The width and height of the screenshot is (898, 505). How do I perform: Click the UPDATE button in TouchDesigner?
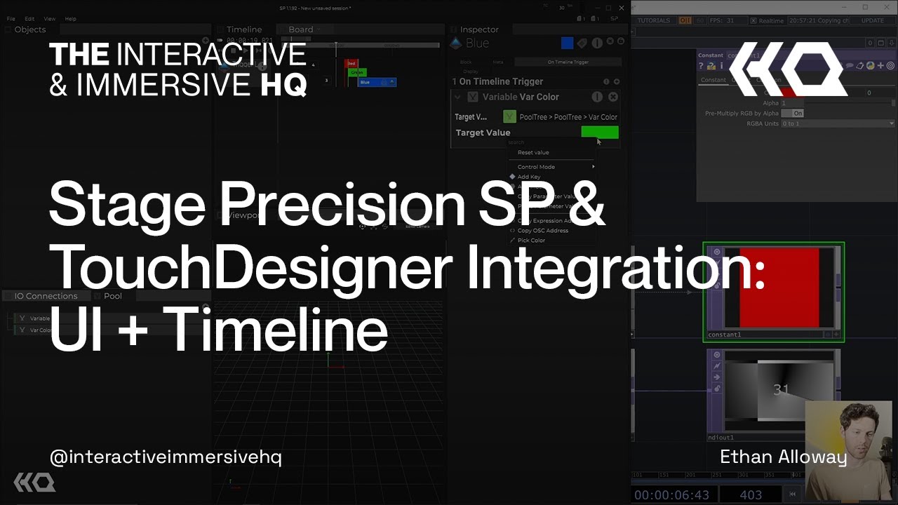(x=873, y=20)
